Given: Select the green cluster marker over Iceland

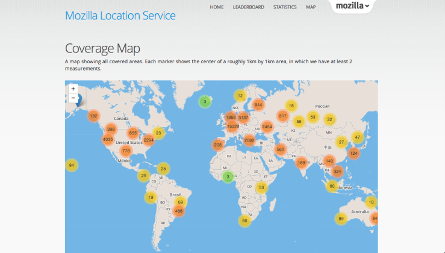Looking at the screenshot, I should [x=205, y=102].
